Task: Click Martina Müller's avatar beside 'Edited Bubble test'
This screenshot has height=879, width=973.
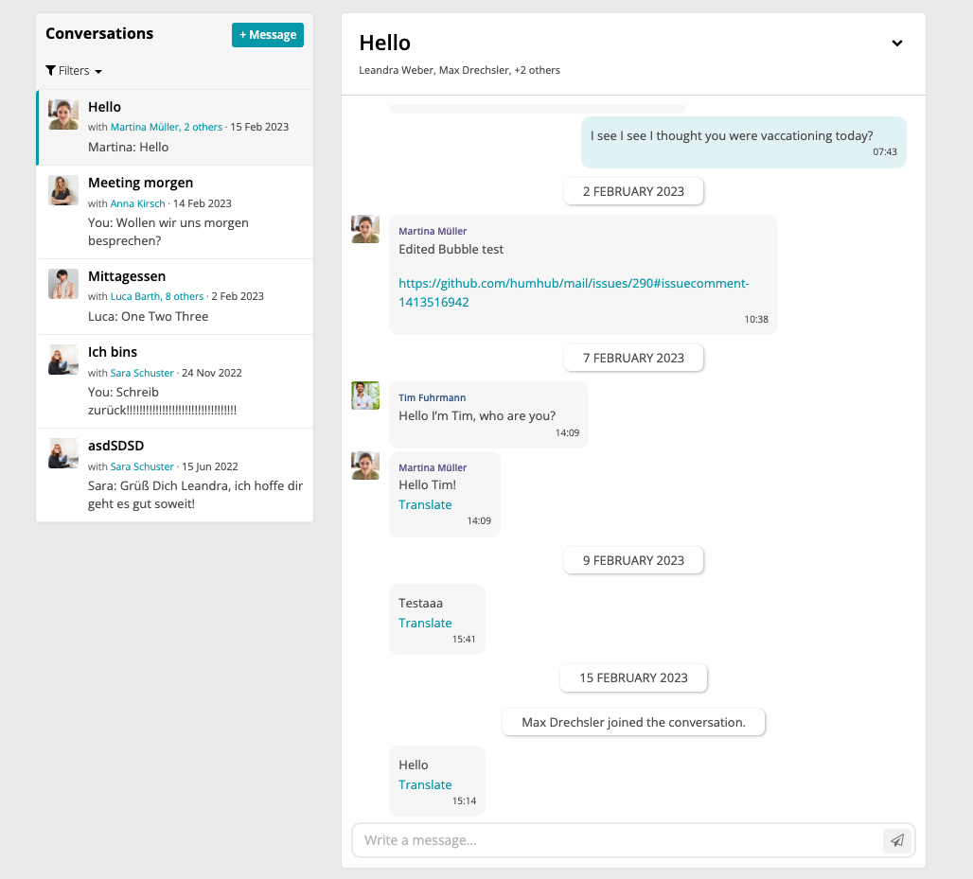Action: click(365, 230)
